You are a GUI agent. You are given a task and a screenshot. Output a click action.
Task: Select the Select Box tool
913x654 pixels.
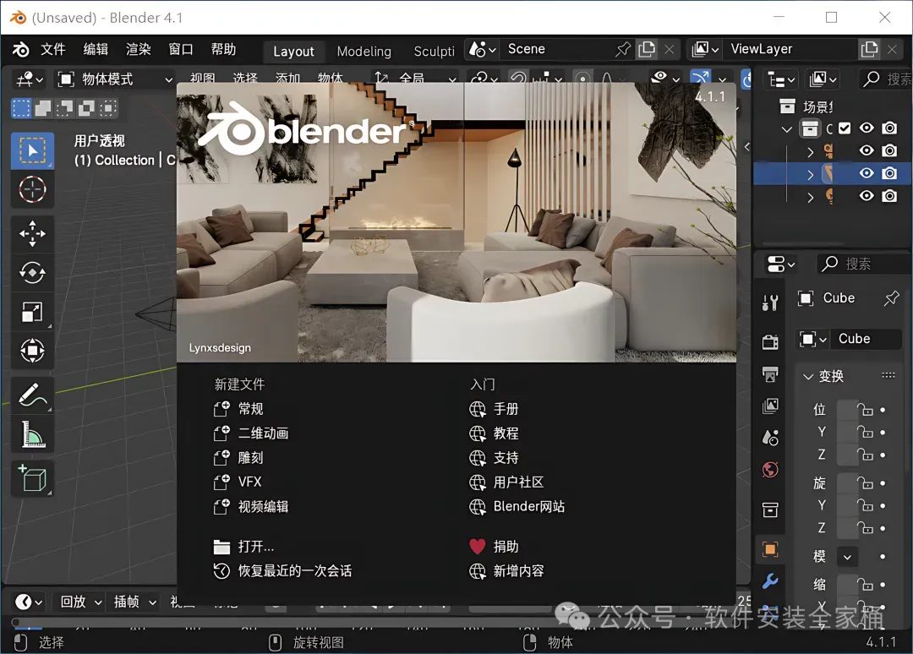pos(33,150)
